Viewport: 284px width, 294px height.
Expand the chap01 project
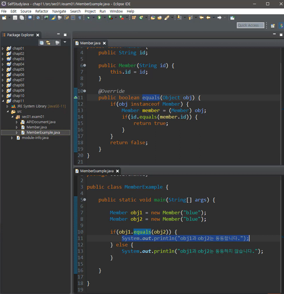[x=3, y=48]
